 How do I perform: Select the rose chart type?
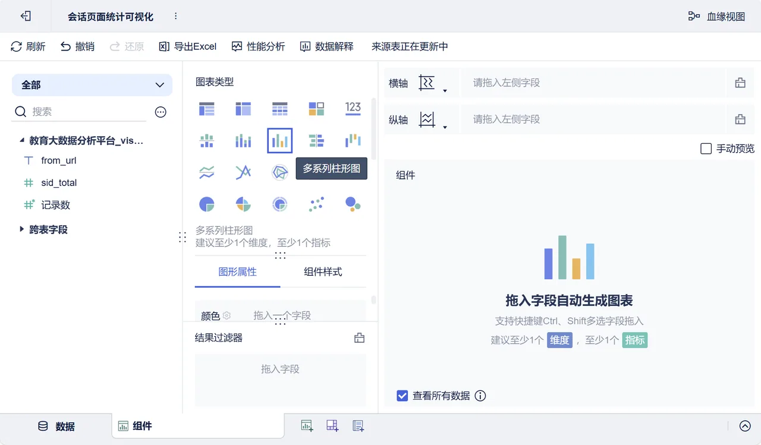(243, 204)
